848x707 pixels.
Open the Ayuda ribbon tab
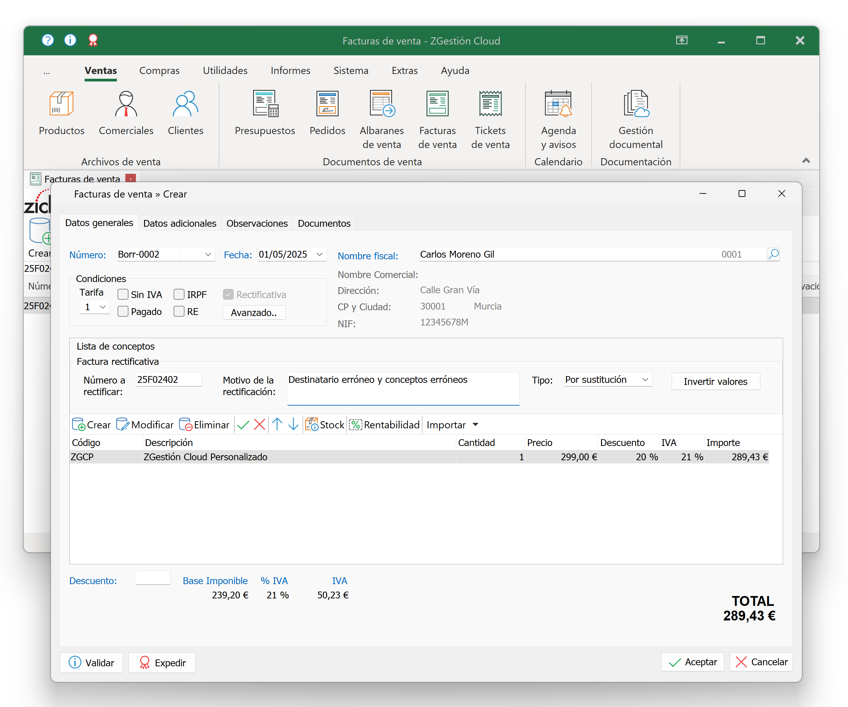click(x=455, y=71)
